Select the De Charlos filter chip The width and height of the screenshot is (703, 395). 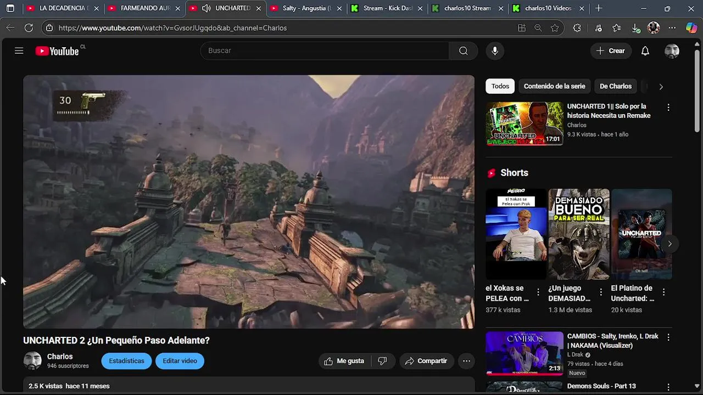[x=616, y=86]
